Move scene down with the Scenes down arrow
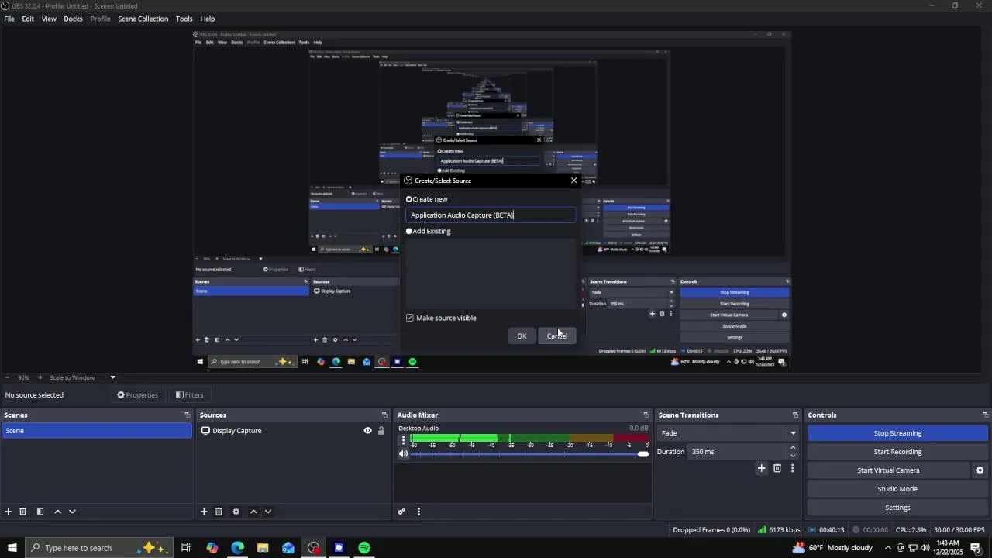This screenshot has width=992, height=558. tap(73, 511)
